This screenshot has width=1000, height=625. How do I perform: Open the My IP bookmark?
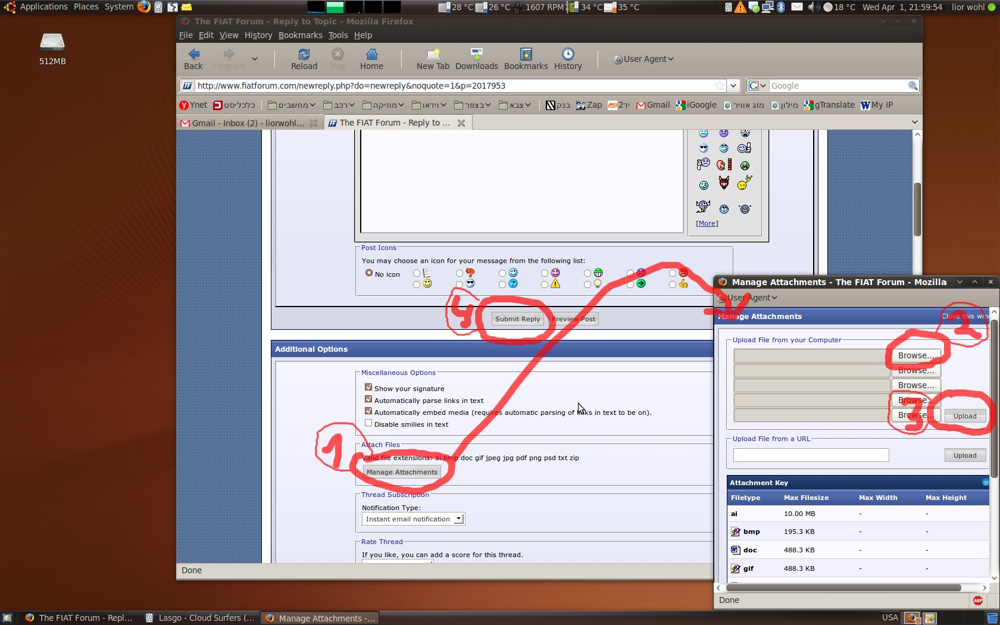(877, 105)
